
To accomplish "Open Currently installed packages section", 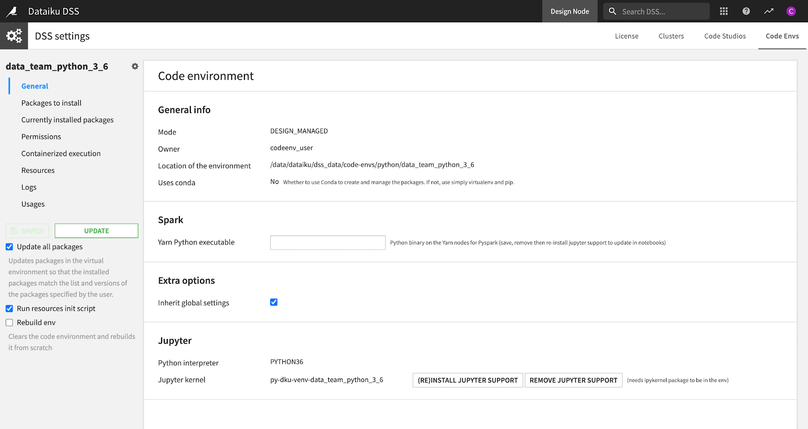I will (68, 120).
